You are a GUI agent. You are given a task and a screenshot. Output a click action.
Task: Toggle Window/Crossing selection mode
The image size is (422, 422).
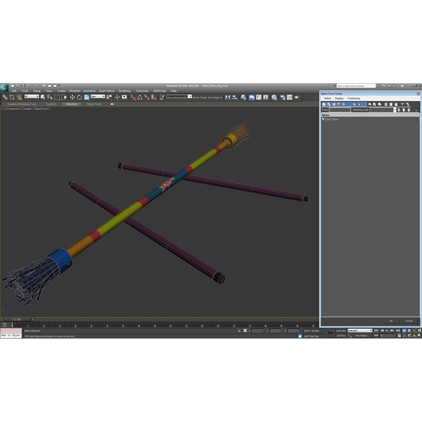click(64, 97)
